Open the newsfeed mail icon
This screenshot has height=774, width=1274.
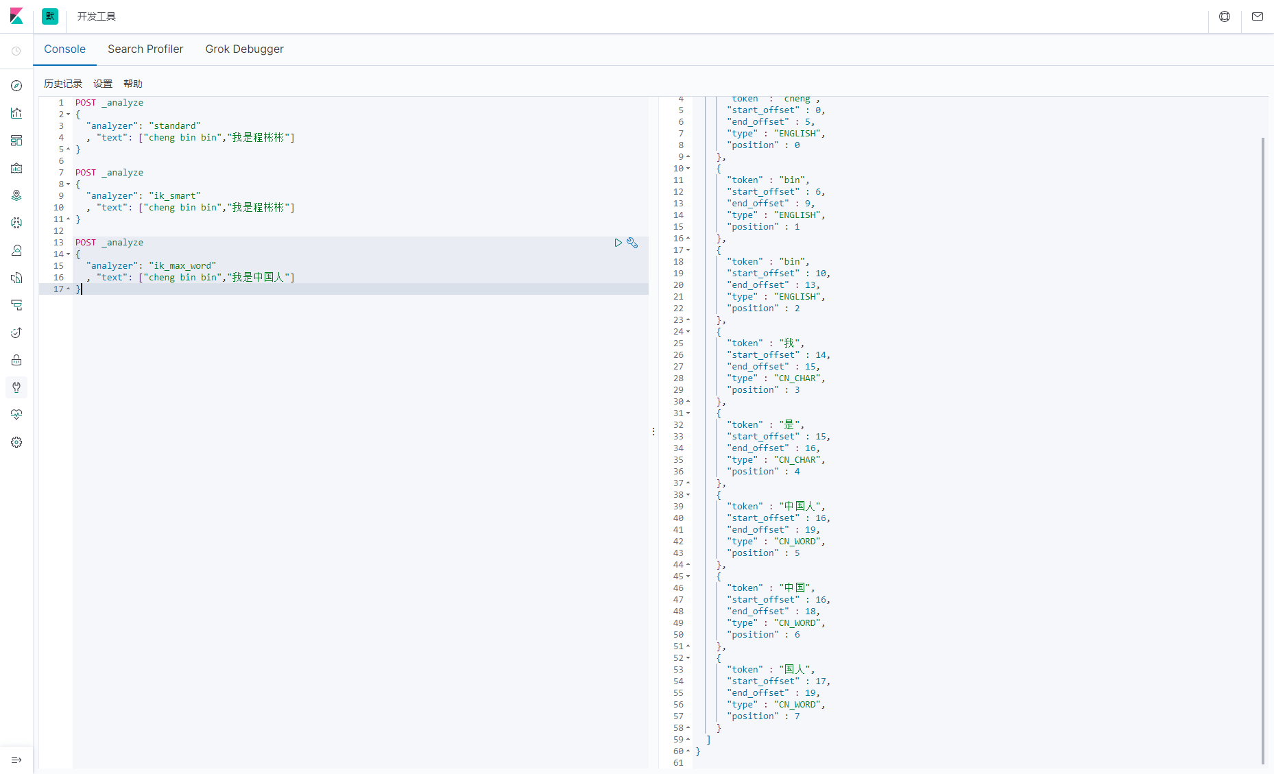click(1258, 16)
